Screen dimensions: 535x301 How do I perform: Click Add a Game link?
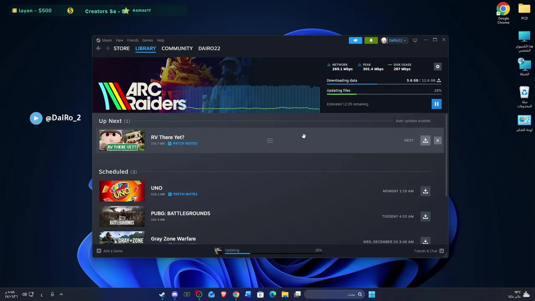pyautogui.click(x=113, y=251)
